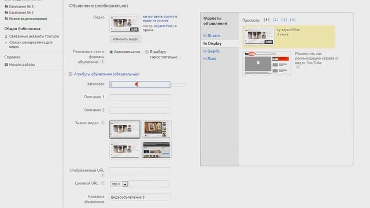Show preview page 4
Image resolution: width=370 pixels, height=208 pixels.
tap(293, 20)
